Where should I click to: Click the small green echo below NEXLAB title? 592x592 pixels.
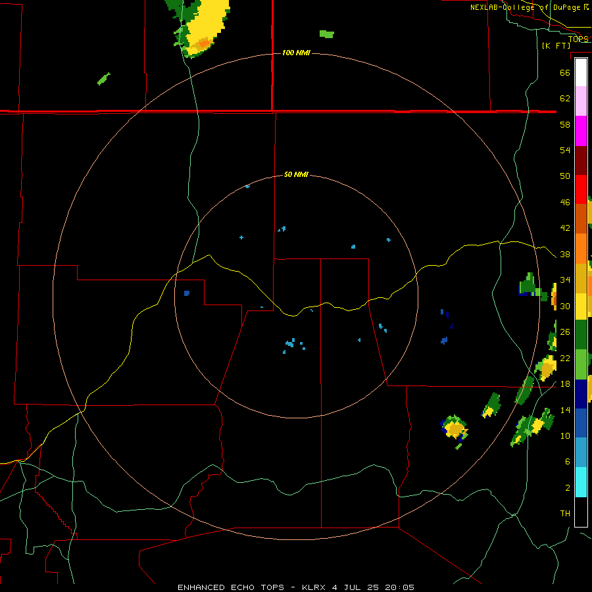tap(326, 34)
